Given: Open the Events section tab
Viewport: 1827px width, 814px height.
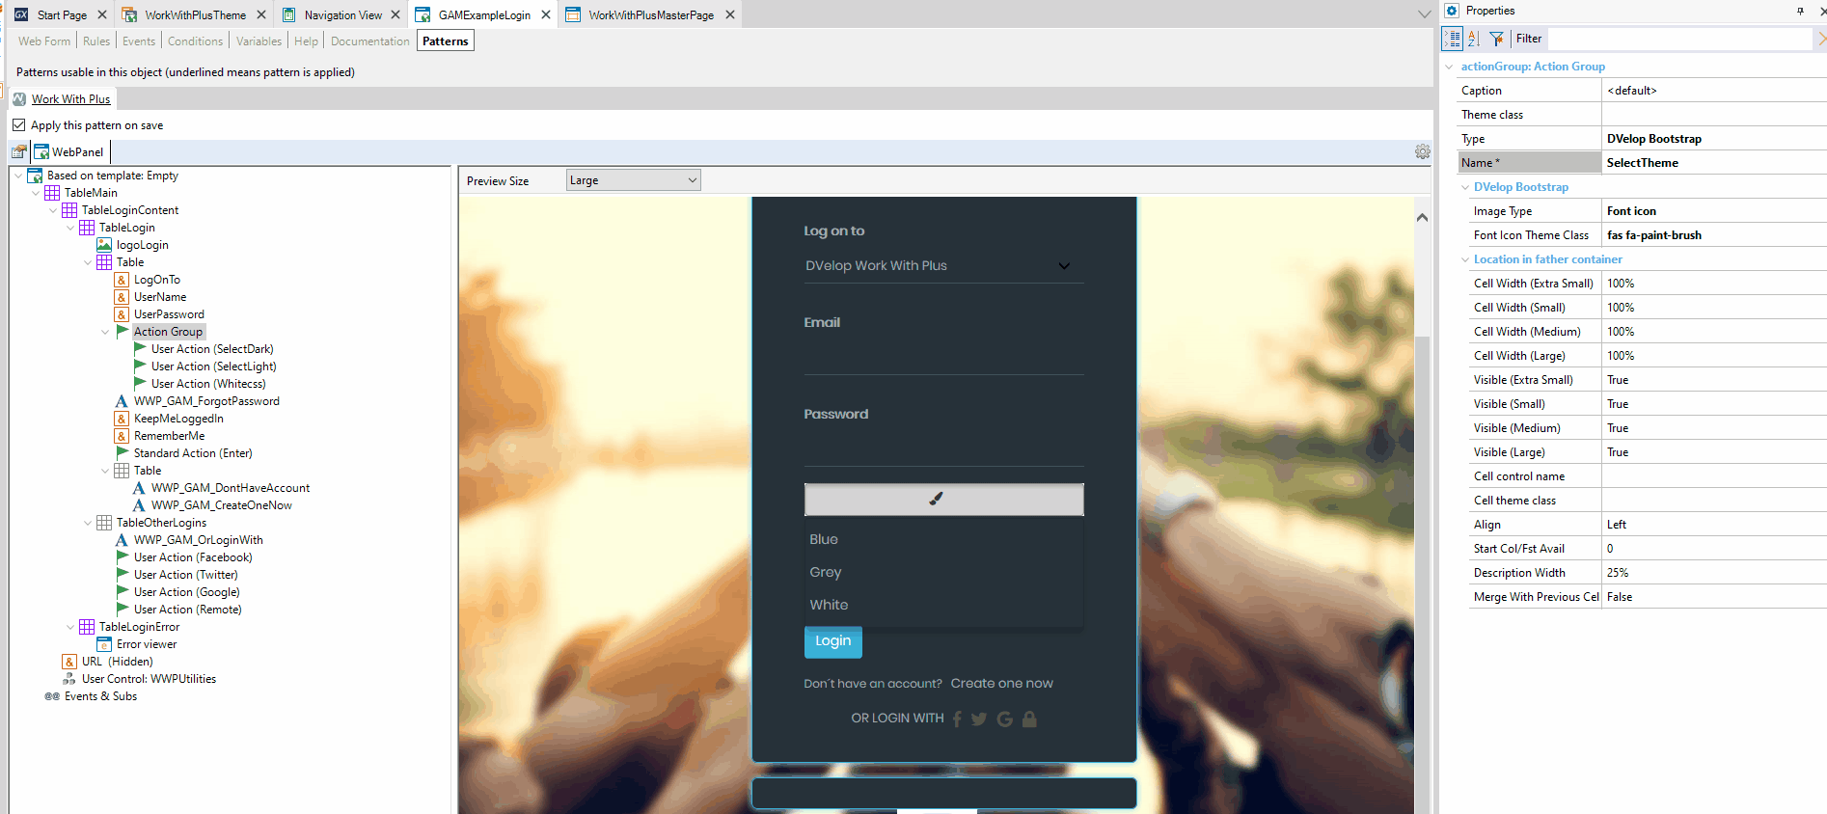Looking at the screenshot, I should 138,41.
